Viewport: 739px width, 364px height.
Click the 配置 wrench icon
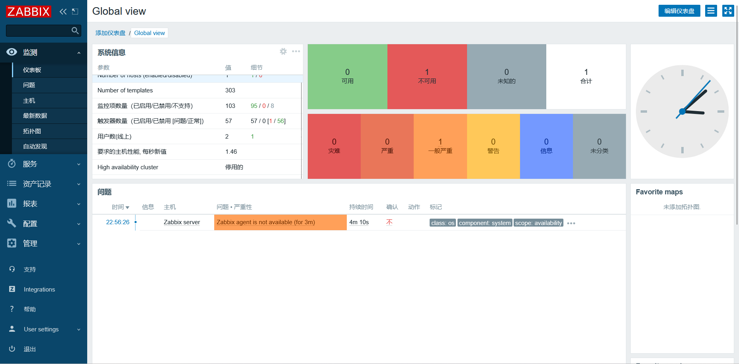[x=12, y=223]
